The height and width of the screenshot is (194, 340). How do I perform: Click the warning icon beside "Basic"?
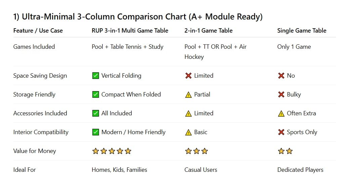pos(188,132)
